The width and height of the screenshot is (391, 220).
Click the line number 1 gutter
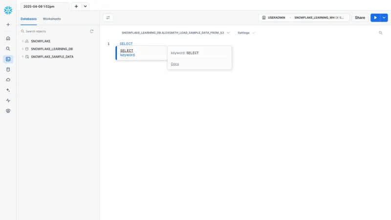(x=109, y=44)
